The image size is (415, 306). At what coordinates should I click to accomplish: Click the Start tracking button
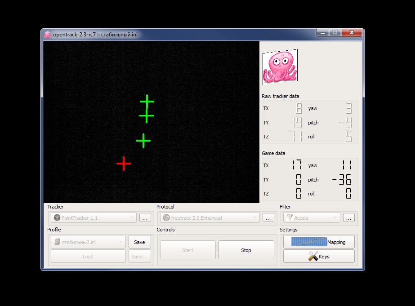[187, 250]
